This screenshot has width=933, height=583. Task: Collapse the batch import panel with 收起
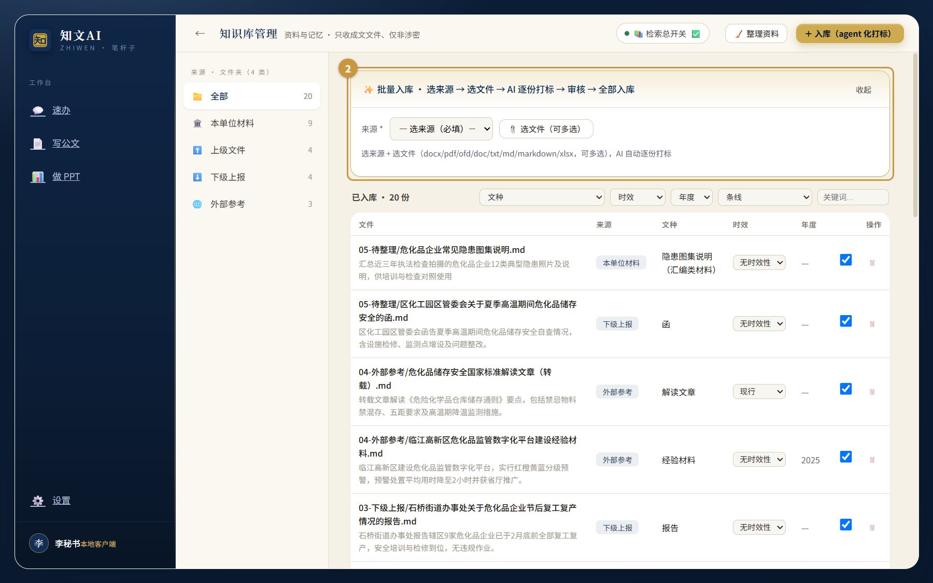tap(864, 90)
